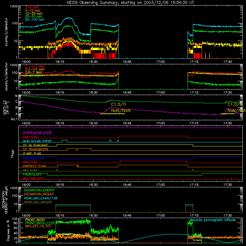Click the "C1.5/0" flare annotation
Viewport: 246px width, 246px height.
118,104
